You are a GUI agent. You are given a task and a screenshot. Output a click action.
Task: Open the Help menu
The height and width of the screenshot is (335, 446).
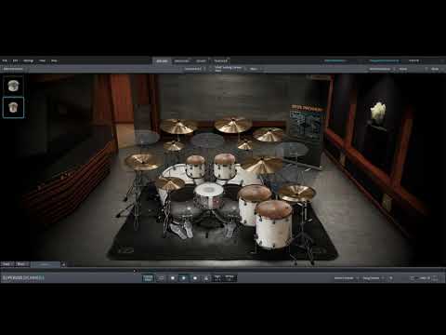(54, 60)
